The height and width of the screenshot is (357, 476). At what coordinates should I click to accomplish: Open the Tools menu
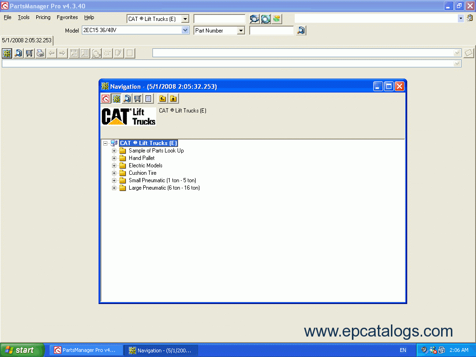(23, 17)
